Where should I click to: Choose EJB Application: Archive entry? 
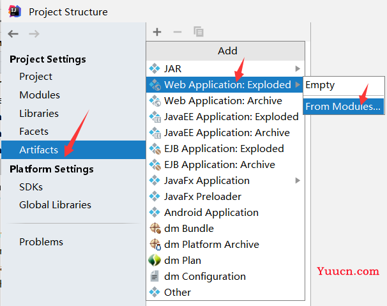pyautogui.click(x=225, y=165)
